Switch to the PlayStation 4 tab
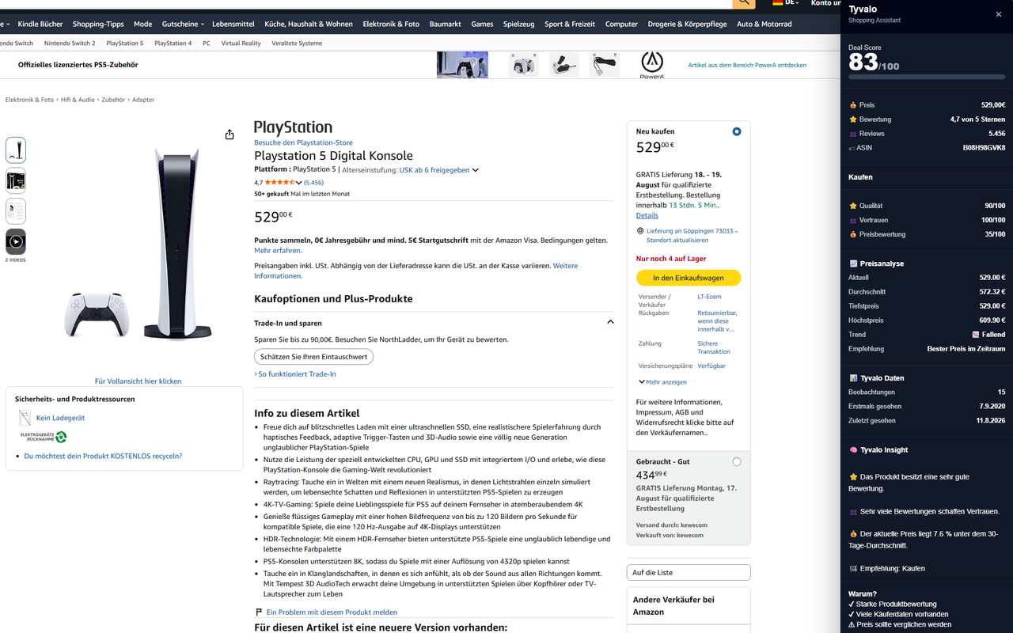 pos(173,44)
